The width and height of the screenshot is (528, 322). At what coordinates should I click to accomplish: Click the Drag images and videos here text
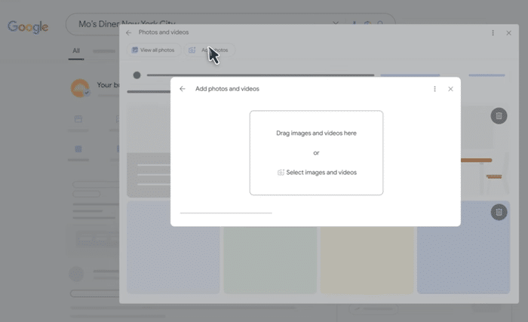click(x=316, y=133)
